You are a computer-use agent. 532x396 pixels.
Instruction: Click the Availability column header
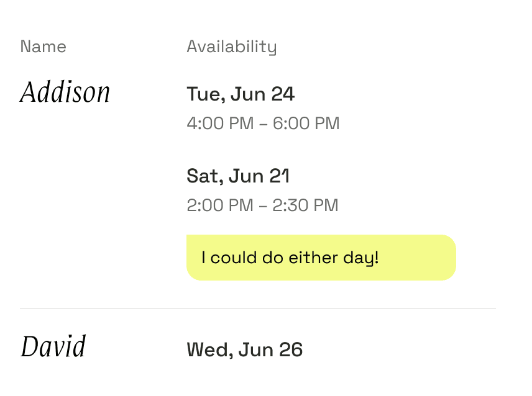[x=231, y=47]
